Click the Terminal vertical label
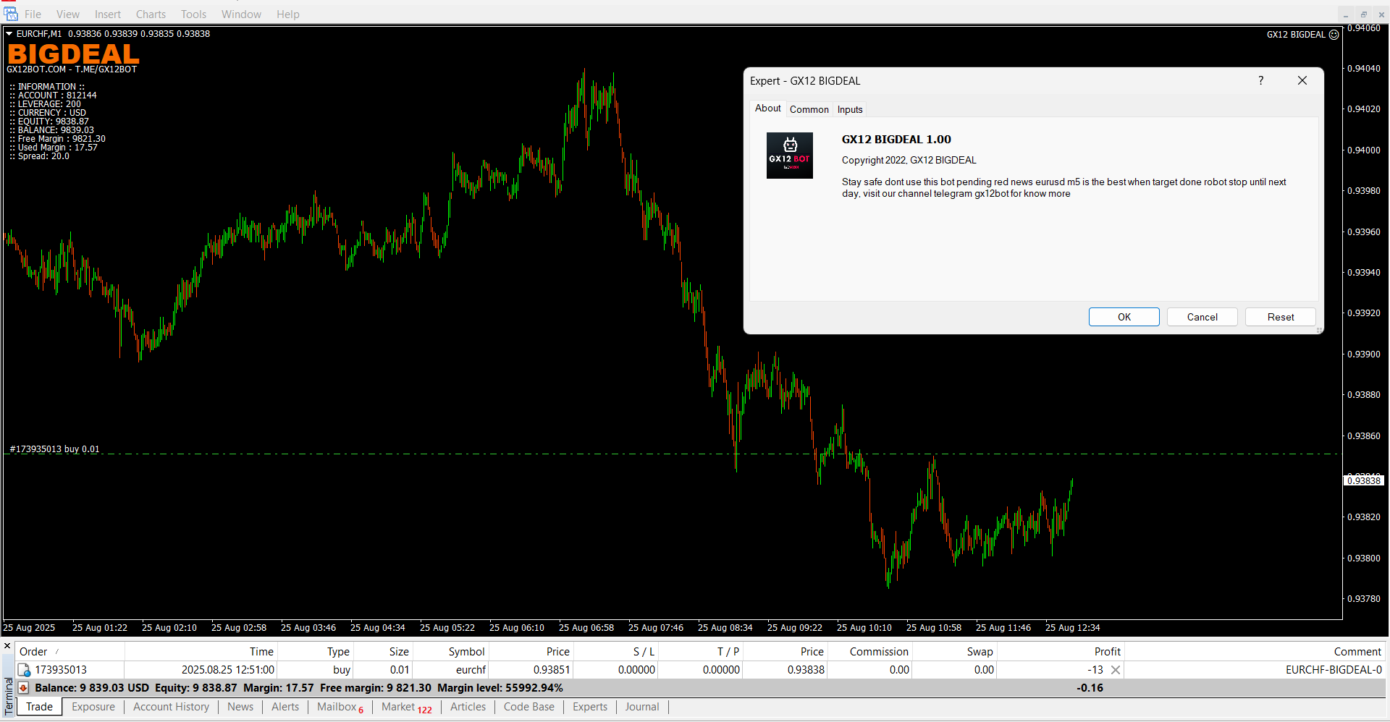 [9, 695]
